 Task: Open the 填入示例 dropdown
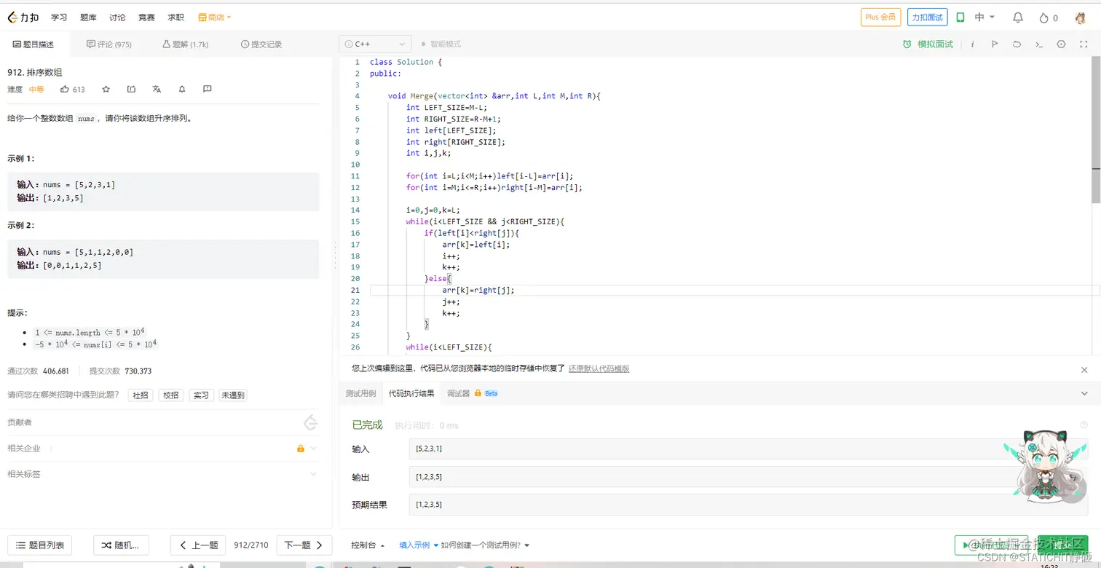coord(419,545)
